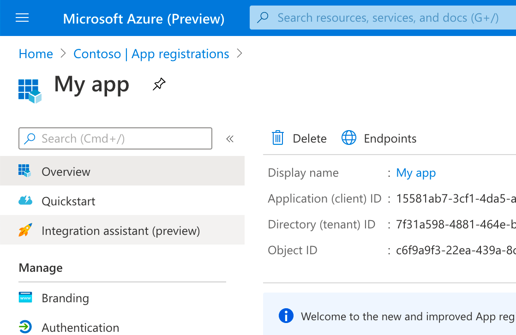Viewport: 516px width, 335px height.
Task: Open the My app display name link
Action: click(416, 173)
